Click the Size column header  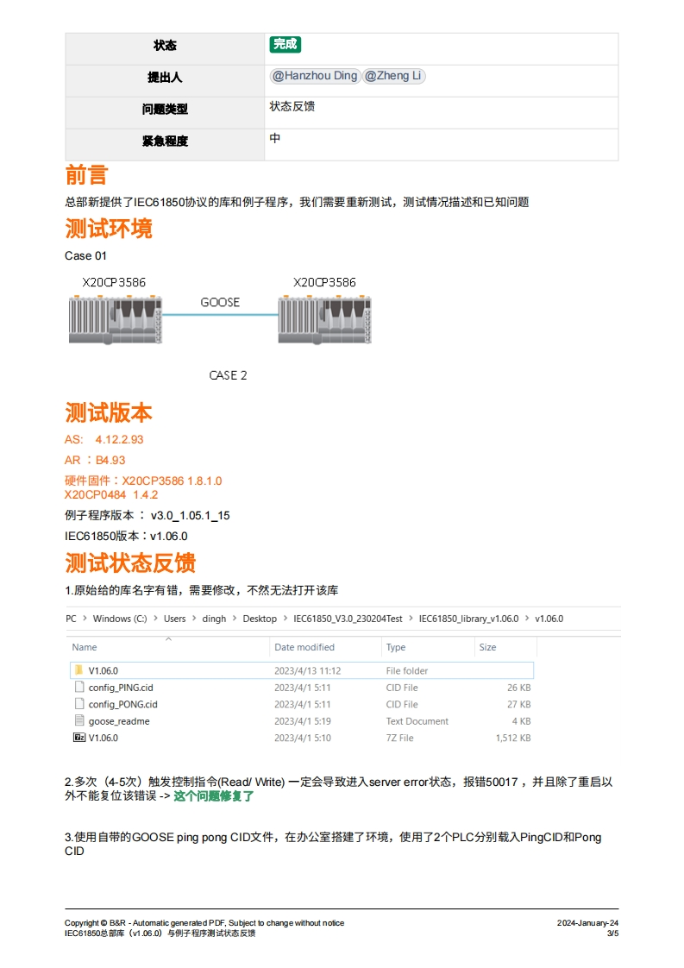coord(487,647)
